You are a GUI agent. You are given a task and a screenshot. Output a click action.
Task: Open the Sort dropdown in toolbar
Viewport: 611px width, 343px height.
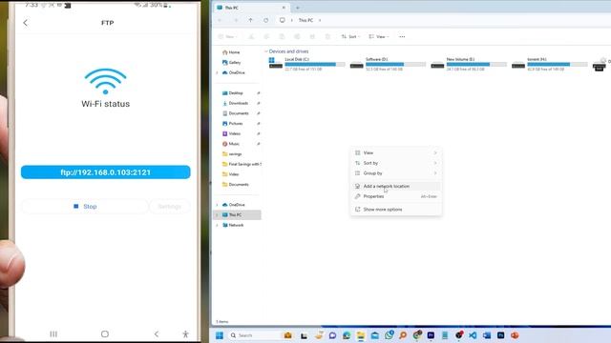point(350,36)
